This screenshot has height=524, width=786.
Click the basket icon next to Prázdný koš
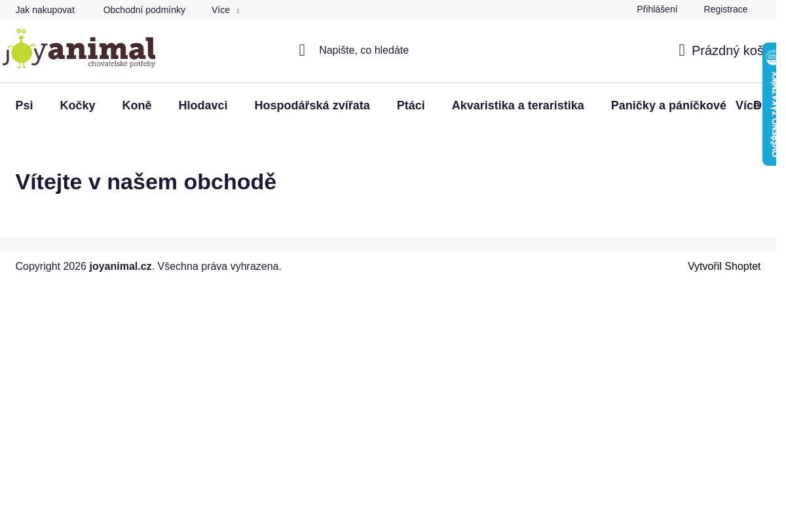681,50
